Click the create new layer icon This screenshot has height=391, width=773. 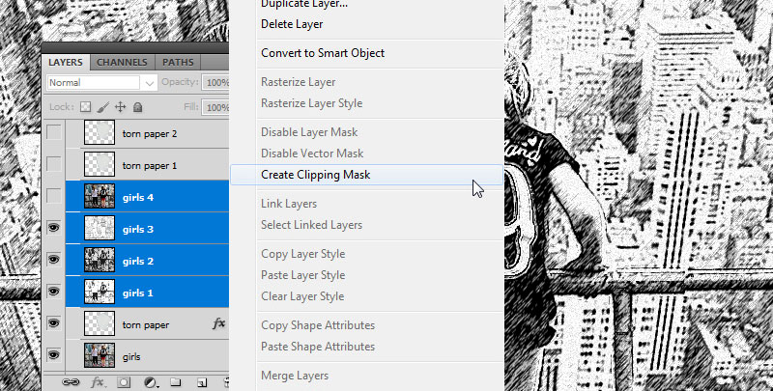[x=201, y=382]
